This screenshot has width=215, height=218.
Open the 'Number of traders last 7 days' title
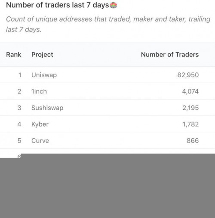pyautogui.click(x=58, y=5)
